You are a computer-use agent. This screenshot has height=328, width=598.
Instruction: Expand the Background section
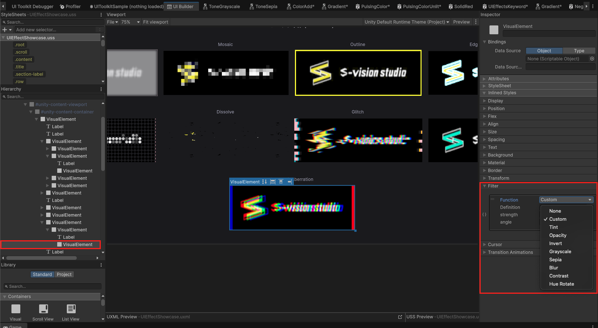(x=485, y=155)
